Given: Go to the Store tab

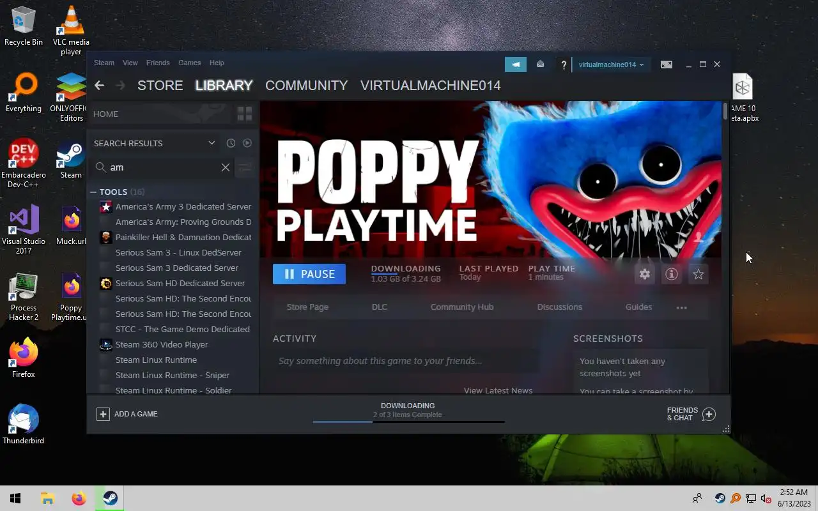Looking at the screenshot, I should pos(160,85).
